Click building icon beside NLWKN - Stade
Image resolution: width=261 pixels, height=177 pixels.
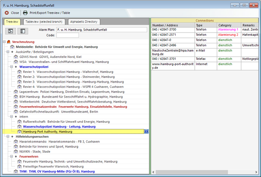pyautogui.click(x=16, y=151)
